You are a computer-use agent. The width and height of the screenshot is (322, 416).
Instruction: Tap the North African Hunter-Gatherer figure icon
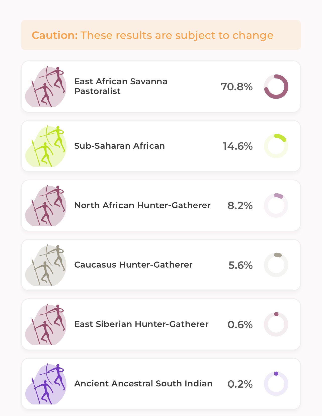click(46, 206)
